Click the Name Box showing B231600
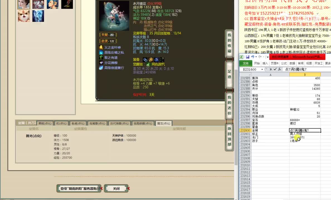331x200 pixels. pos(250,69)
